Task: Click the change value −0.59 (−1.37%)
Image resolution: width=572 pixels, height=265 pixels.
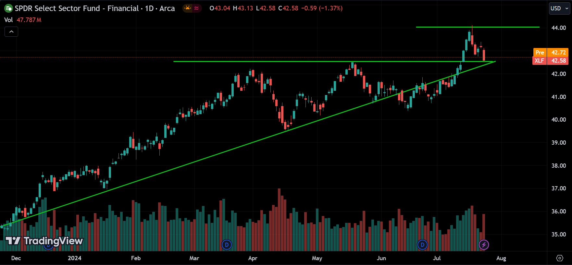Action: click(322, 8)
